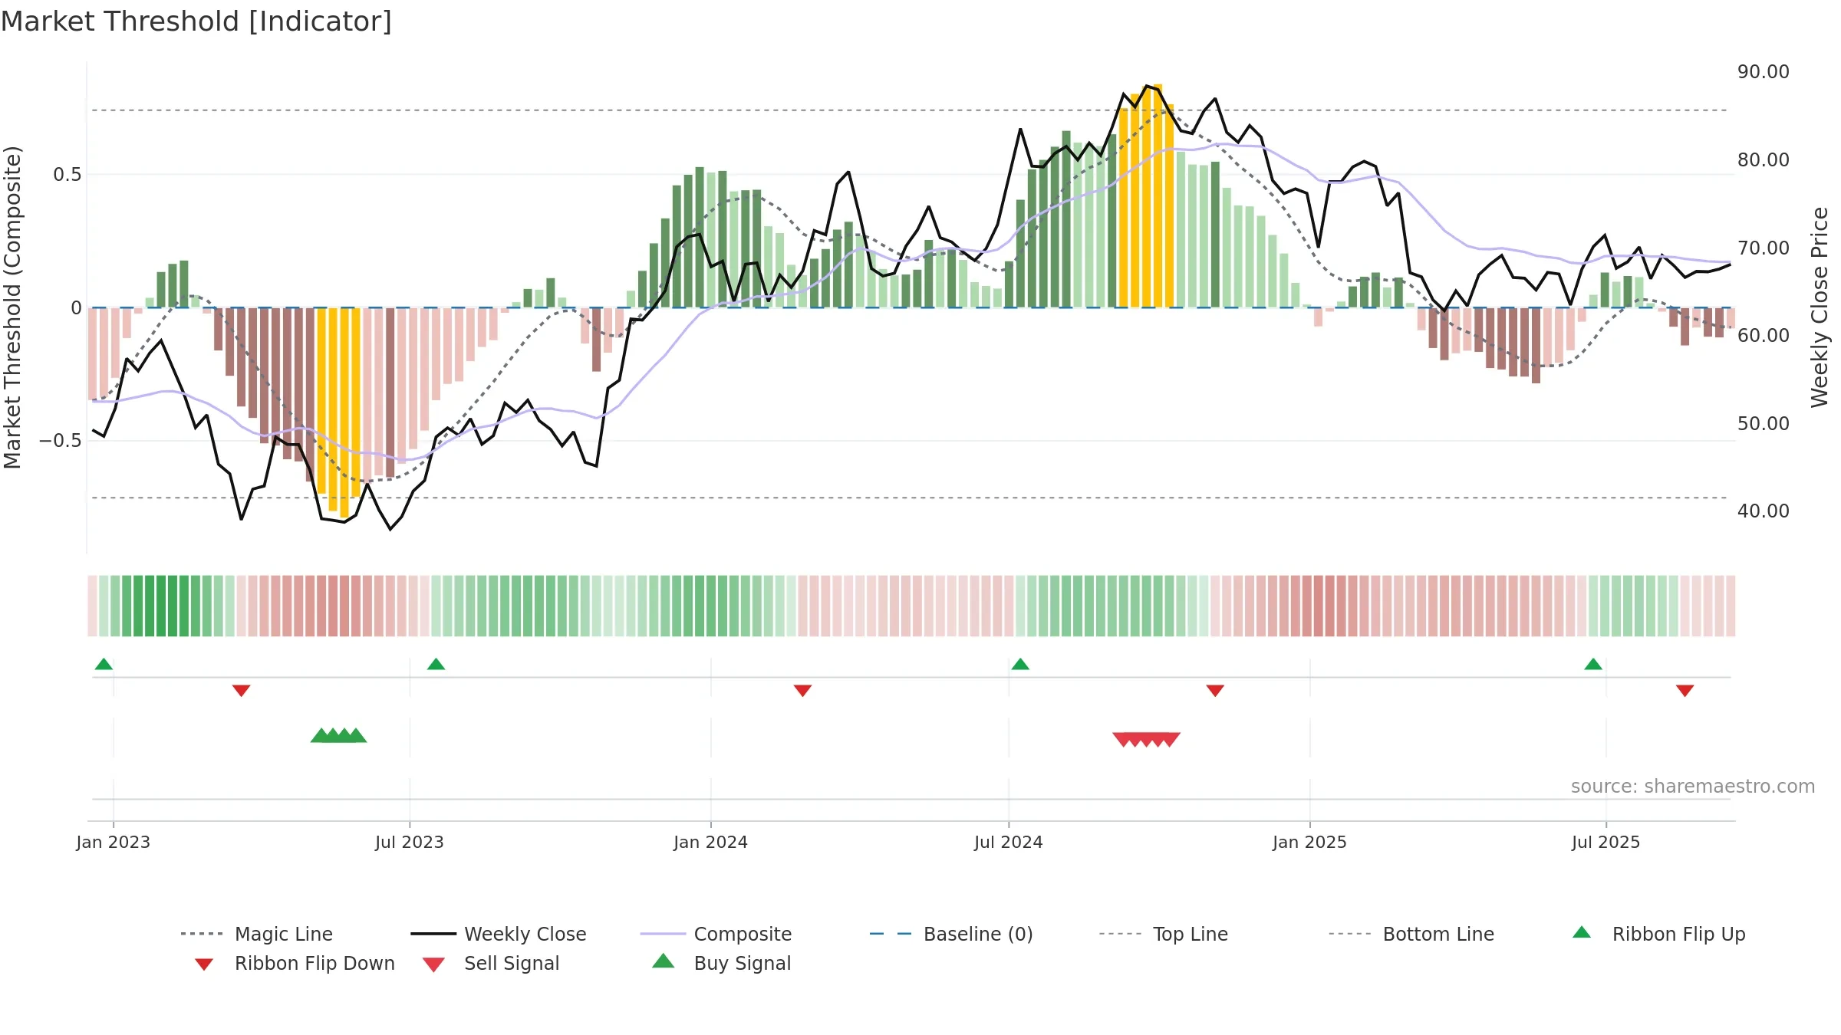The image size is (1841, 1035).
Task: Click the Jul 2024 x-axis label
Action: (x=1009, y=842)
